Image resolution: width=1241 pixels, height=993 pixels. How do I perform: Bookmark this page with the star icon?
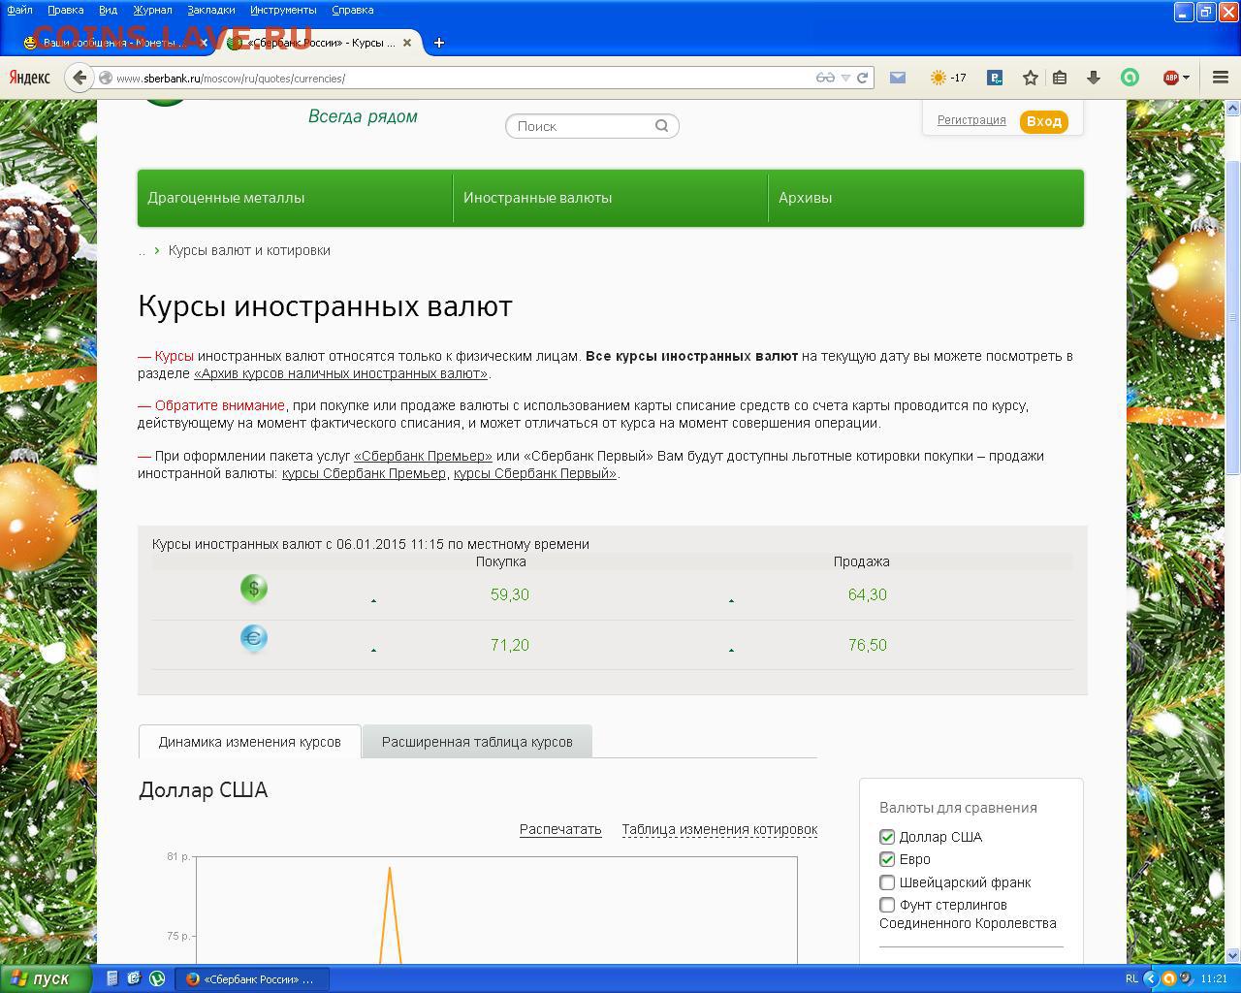[x=1030, y=78]
